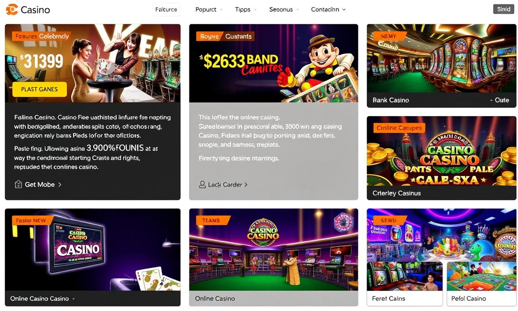The image size is (518, 311).
Task: Click the yellow PLAST GANES button
Action: coord(39,89)
